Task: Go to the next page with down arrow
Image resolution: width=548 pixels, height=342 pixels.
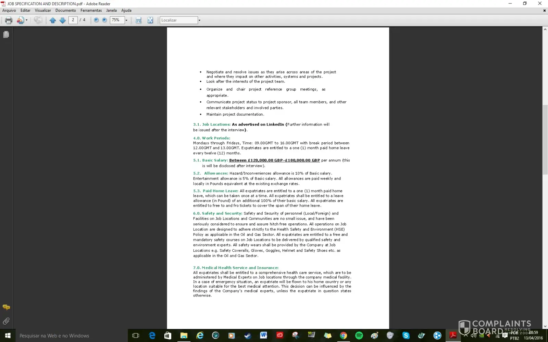Action: (62, 20)
